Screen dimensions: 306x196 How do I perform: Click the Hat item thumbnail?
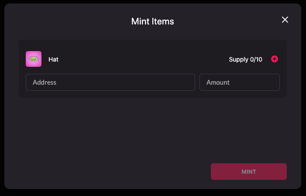34,59
